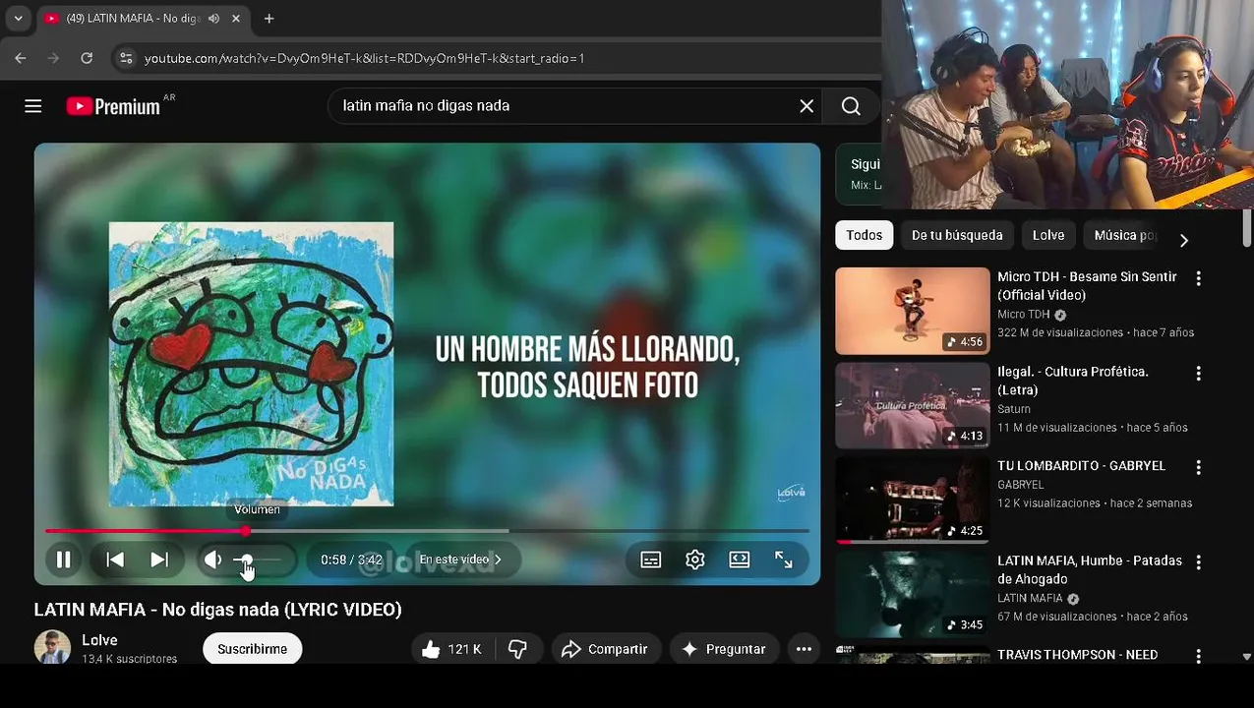Click the Lolve watermark in the player
The height and width of the screenshot is (708, 1254).
click(791, 493)
